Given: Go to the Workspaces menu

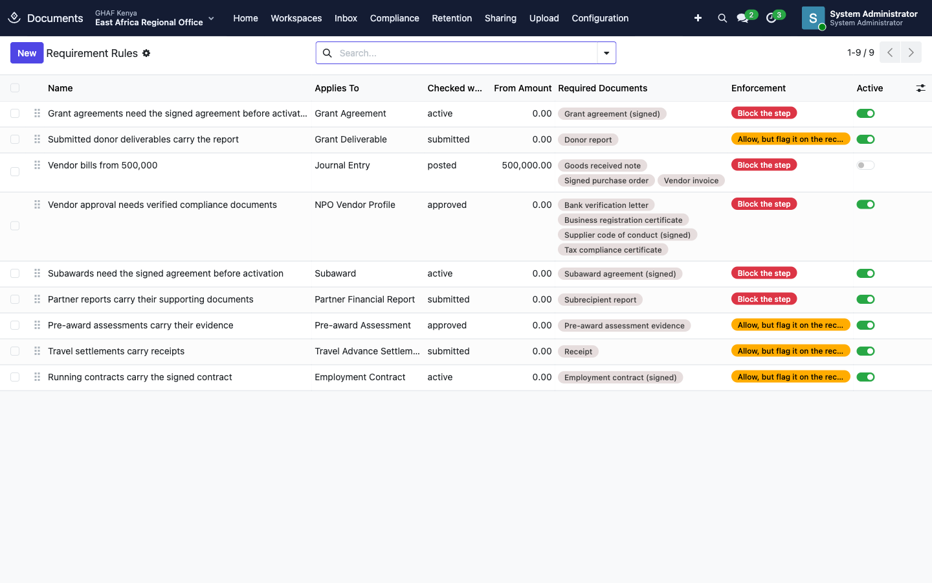Looking at the screenshot, I should pyautogui.click(x=296, y=18).
